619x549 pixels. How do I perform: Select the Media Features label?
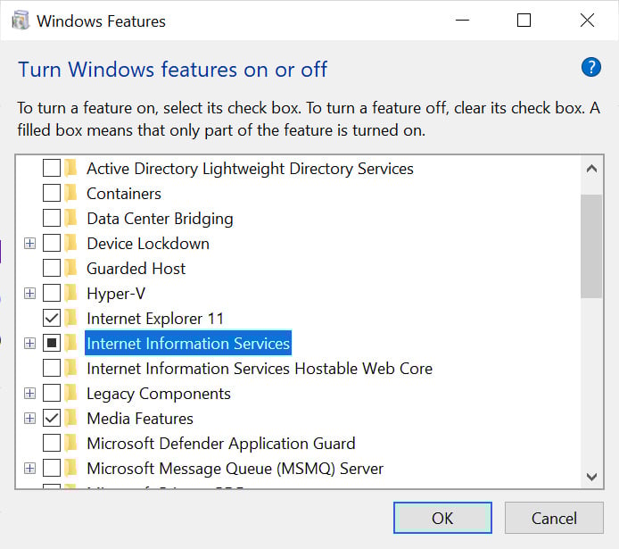(x=140, y=419)
